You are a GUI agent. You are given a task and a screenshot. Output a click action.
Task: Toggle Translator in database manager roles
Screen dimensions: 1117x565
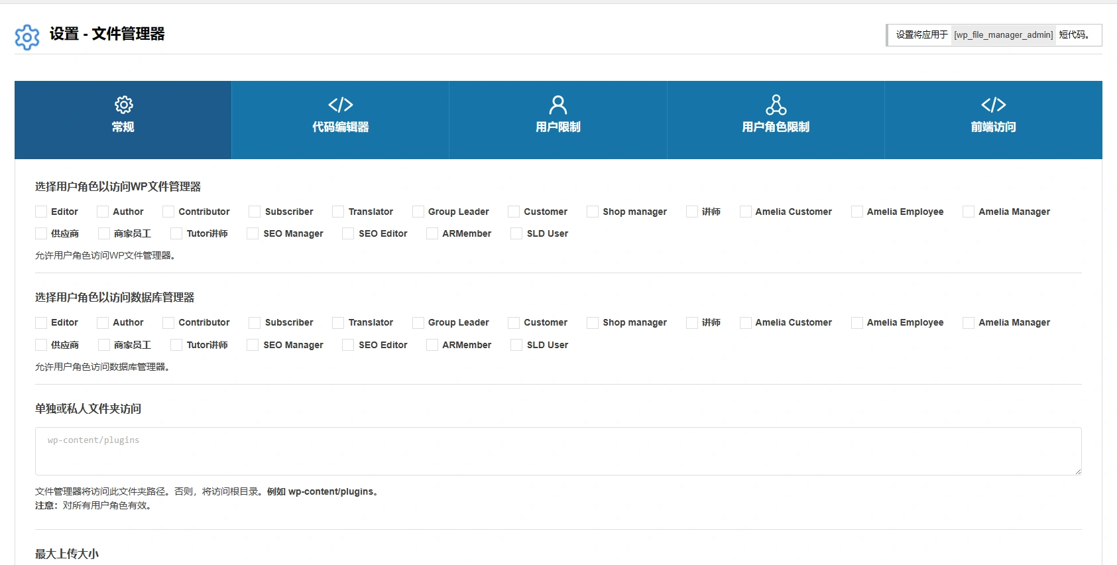(338, 323)
